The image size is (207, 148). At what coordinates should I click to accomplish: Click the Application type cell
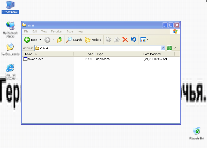tap(103, 59)
